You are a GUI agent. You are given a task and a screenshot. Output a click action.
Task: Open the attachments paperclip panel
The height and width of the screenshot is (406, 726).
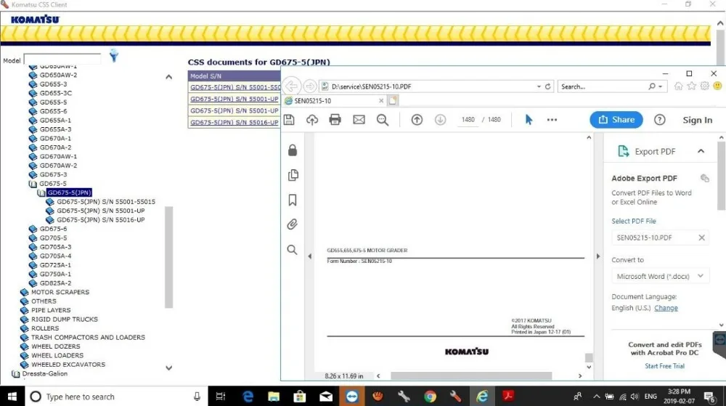point(292,224)
